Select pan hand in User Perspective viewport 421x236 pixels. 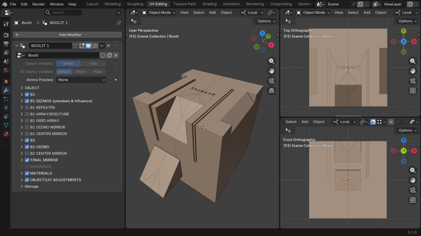[x=271, y=71]
